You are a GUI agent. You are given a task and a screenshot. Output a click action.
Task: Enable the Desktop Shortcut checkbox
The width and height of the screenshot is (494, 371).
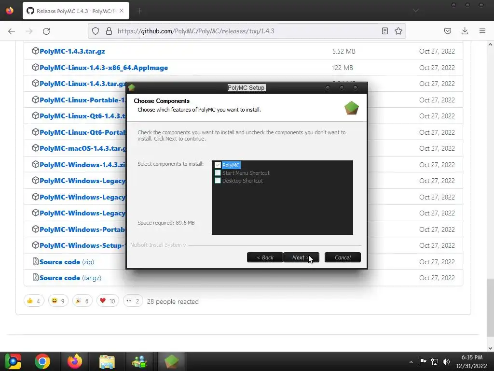pos(218,181)
